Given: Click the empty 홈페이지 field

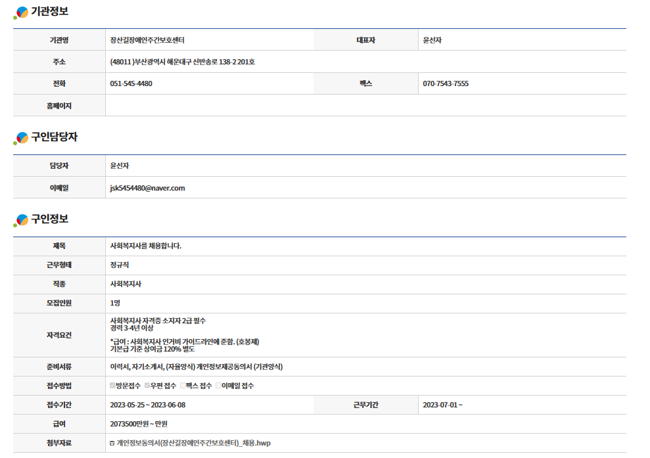Looking at the screenshot, I should point(365,106).
